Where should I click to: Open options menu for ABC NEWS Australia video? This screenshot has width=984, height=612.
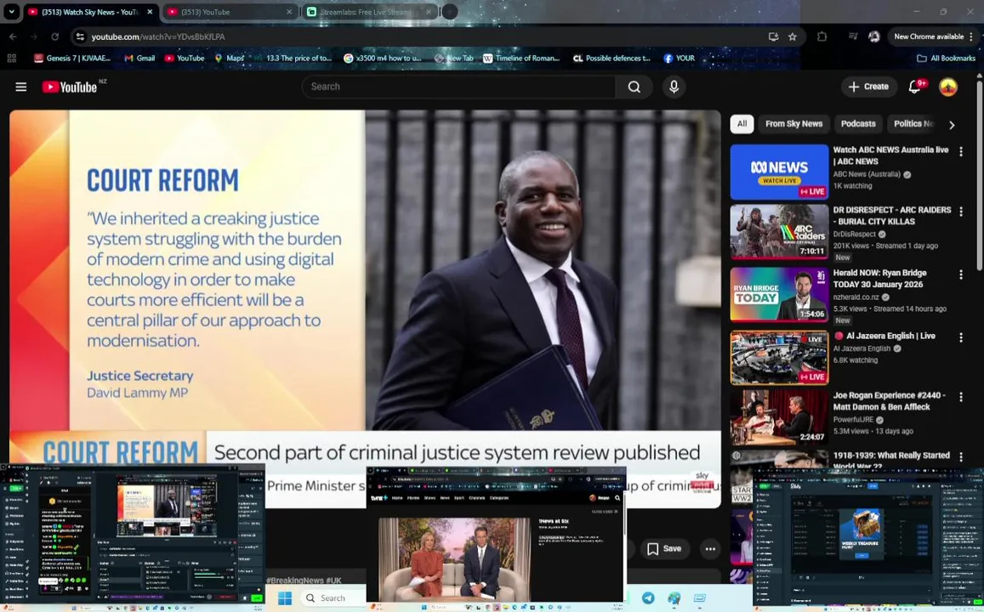tap(961, 151)
